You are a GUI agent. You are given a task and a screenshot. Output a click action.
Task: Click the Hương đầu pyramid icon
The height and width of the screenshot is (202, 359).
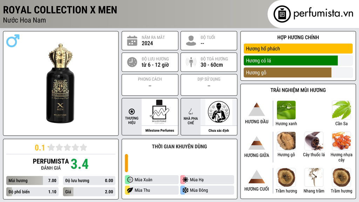pyautogui.click(x=257, y=109)
